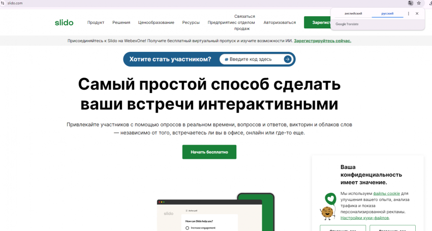Viewport: 432px width, 231px height.
Task: Select Increase engagement radio option in preview
Action: 188,228
